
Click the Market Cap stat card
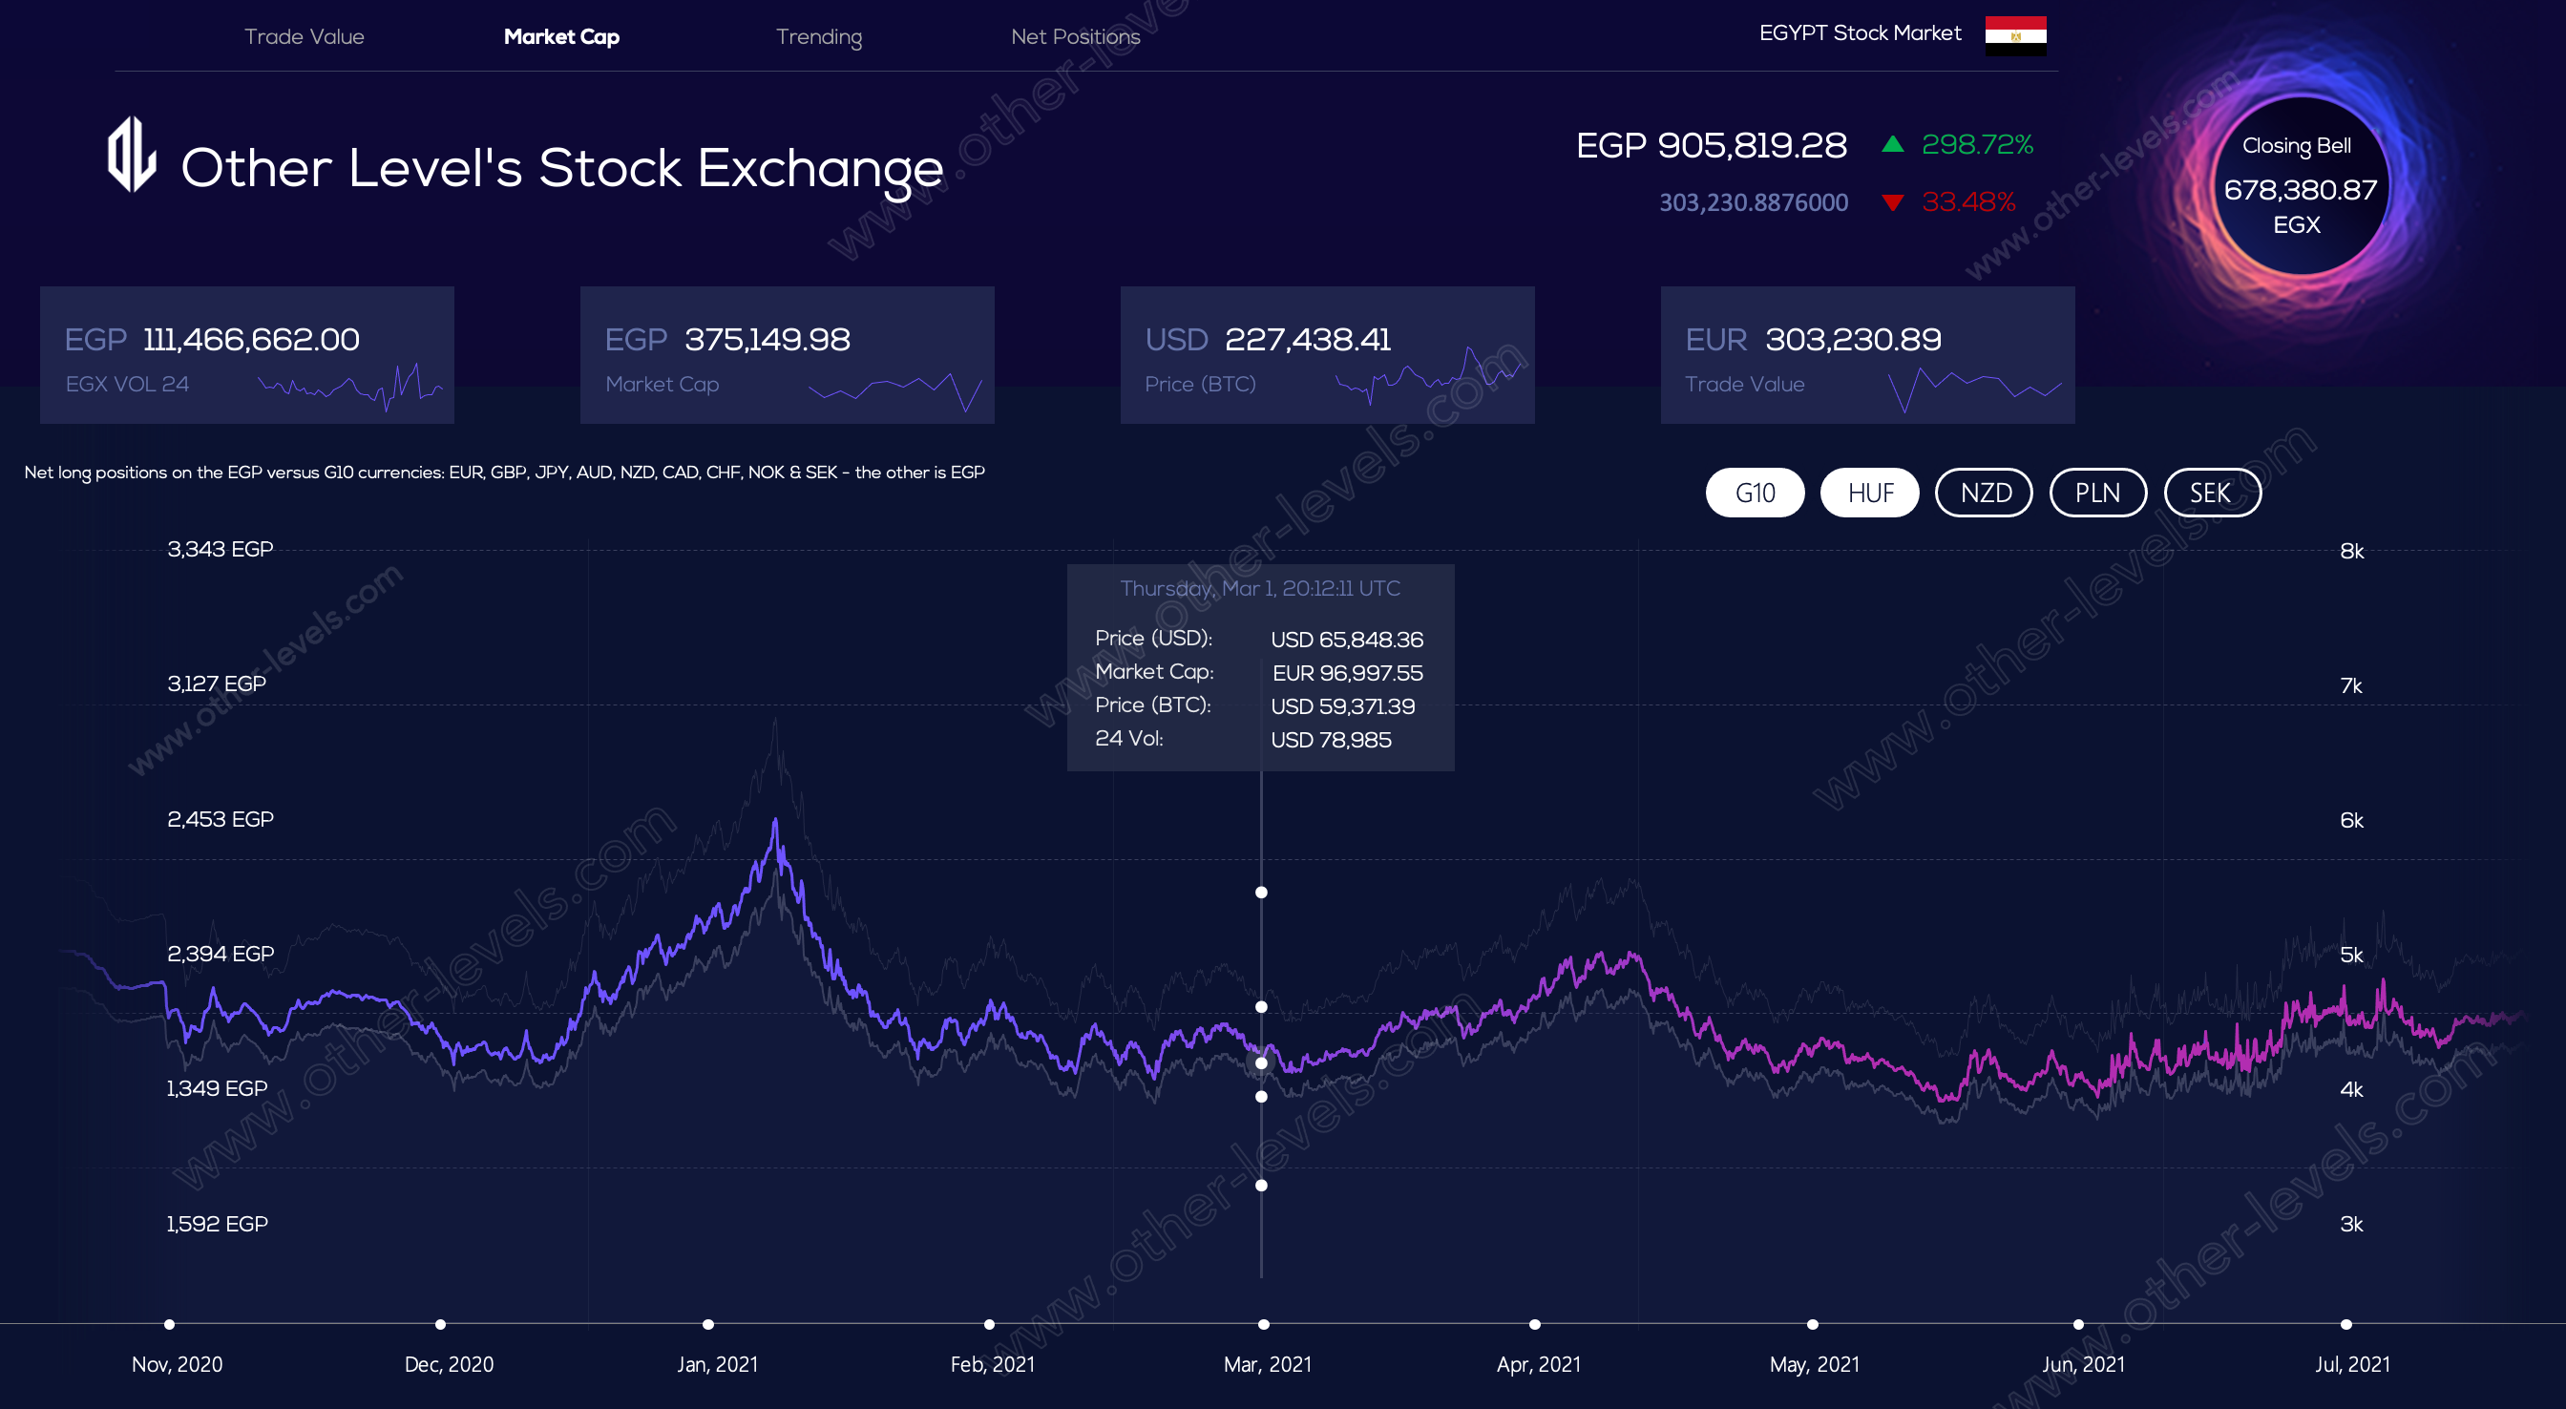point(787,354)
